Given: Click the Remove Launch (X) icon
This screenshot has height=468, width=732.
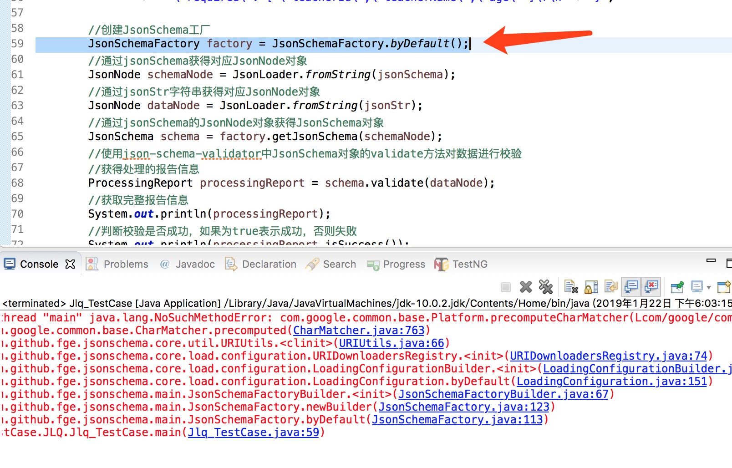Looking at the screenshot, I should click(x=526, y=287).
